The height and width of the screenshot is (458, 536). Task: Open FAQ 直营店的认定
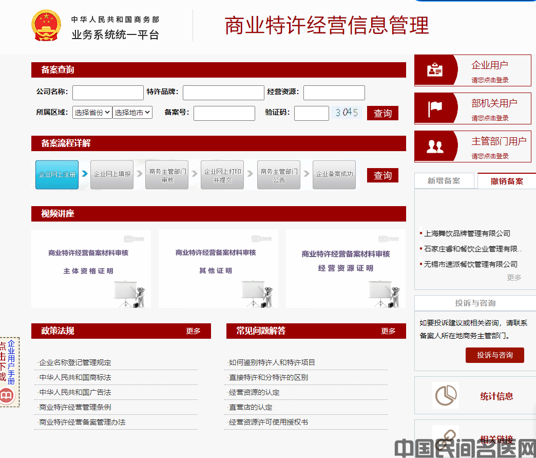pyautogui.click(x=251, y=407)
